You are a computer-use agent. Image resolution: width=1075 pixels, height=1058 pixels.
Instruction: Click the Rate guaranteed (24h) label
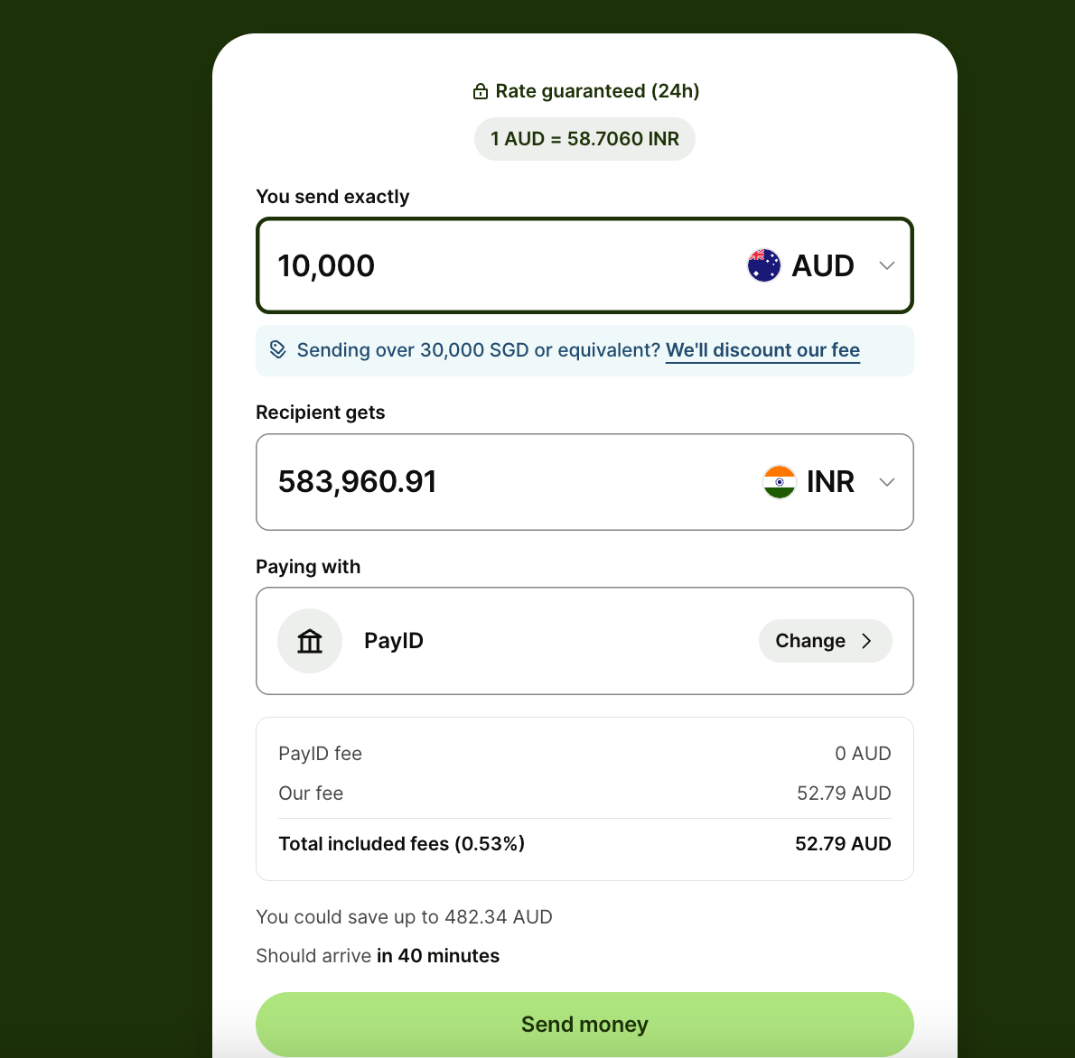597,91
